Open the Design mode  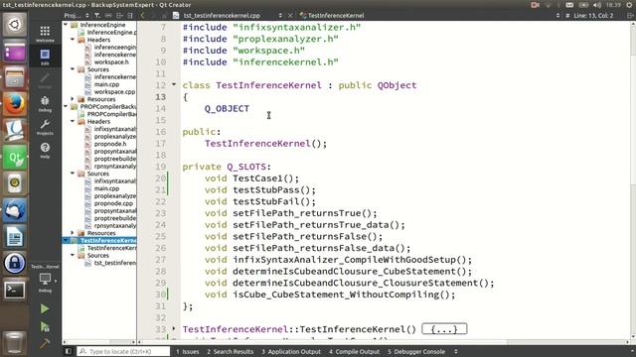[x=45, y=80]
